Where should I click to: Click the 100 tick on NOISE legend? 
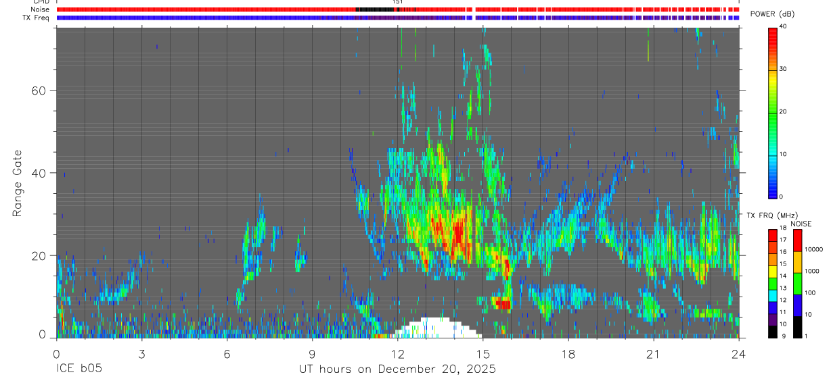[811, 292]
